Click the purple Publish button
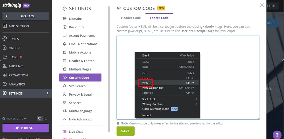284x139 pixels. click(26, 128)
